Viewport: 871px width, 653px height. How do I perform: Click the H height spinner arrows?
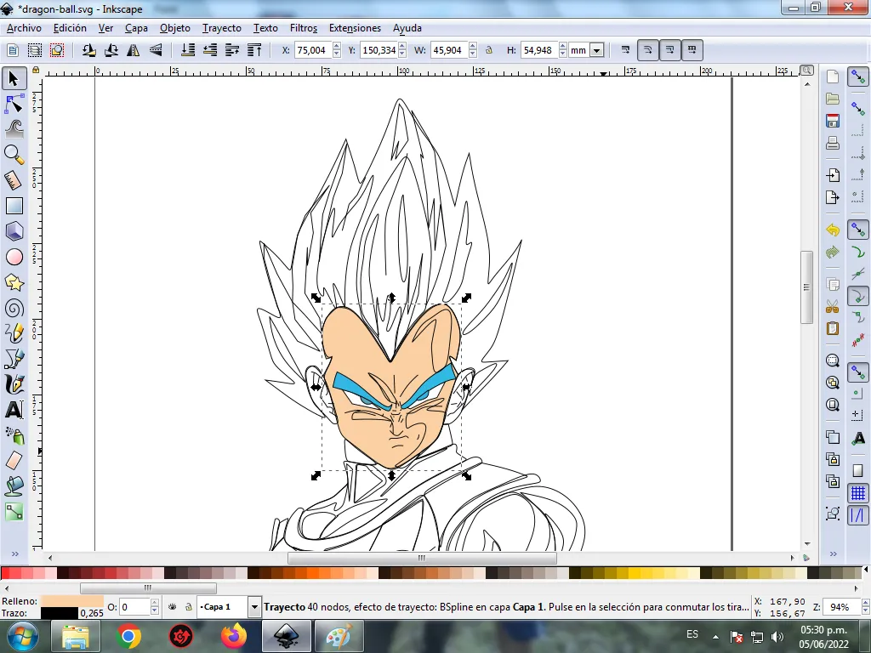563,50
